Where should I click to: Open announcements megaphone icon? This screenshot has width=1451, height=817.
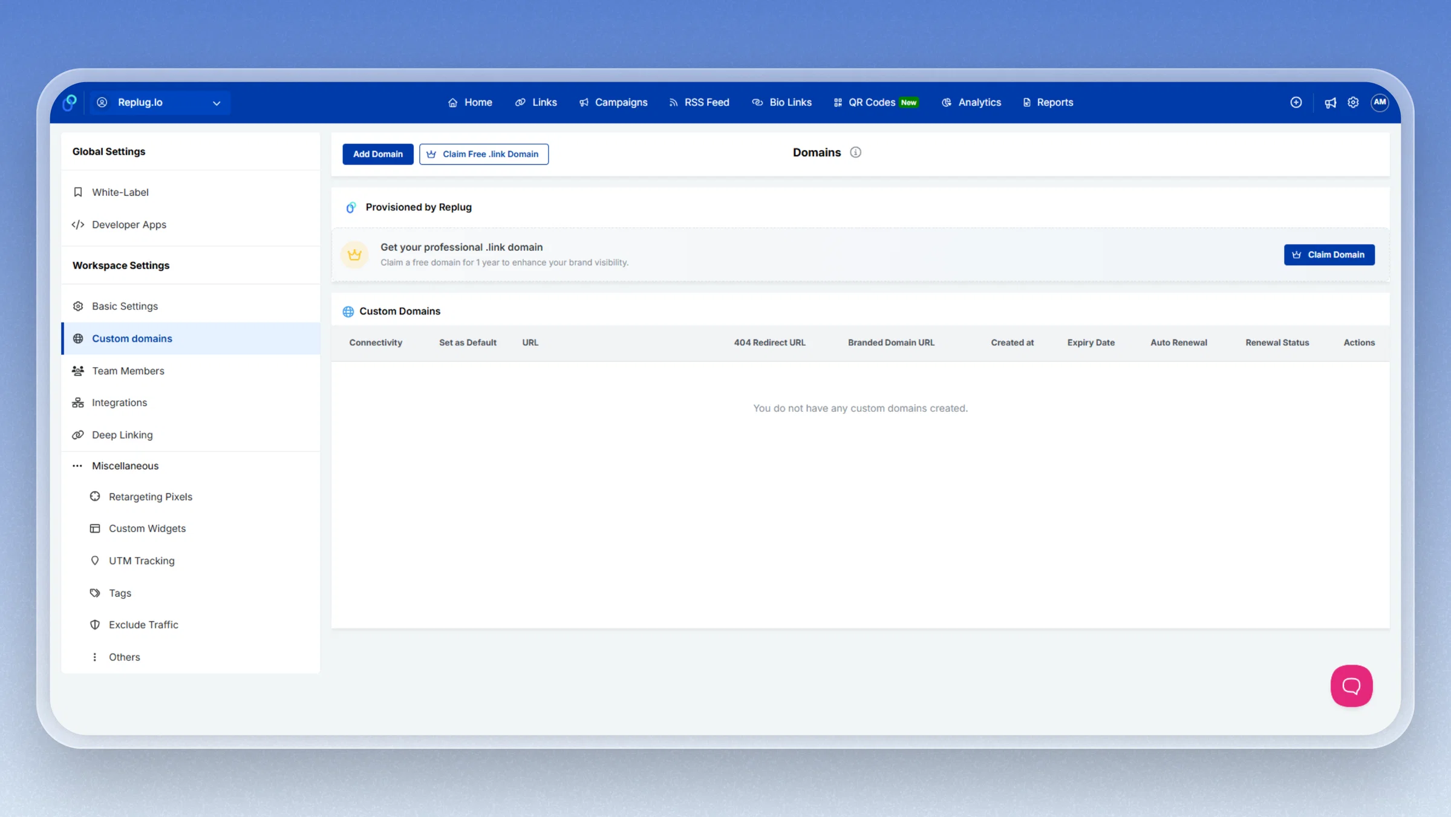(x=1330, y=103)
